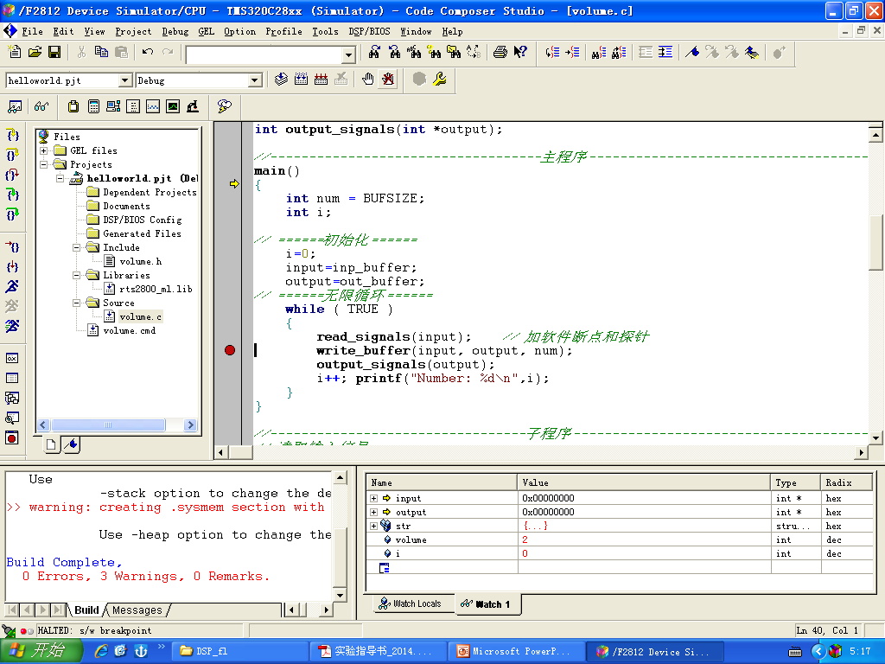Collapse the Include folder
885x664 pixels.
[77, 248]
